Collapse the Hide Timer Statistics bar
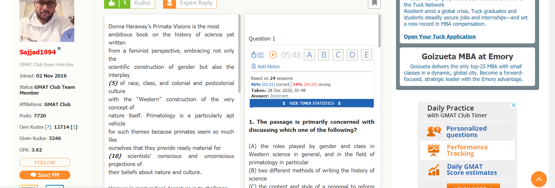This screenshot has height=188, width=555. pyautogui.click(x=311, y=103)
